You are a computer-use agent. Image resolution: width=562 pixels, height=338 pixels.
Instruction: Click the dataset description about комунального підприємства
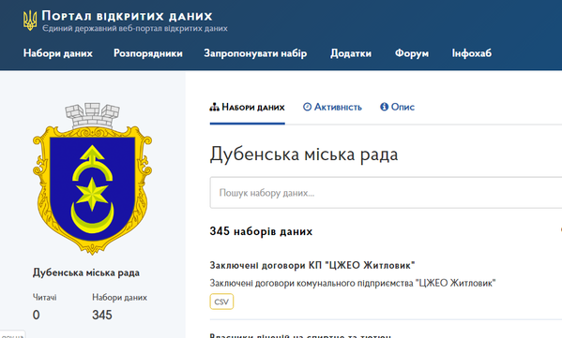[353, 284]
